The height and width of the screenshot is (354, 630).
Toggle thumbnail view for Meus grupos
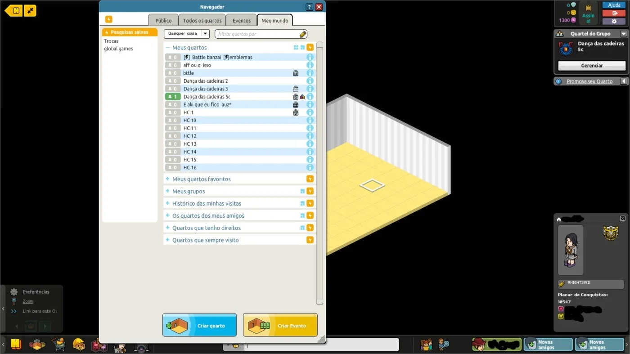[302, 191]
